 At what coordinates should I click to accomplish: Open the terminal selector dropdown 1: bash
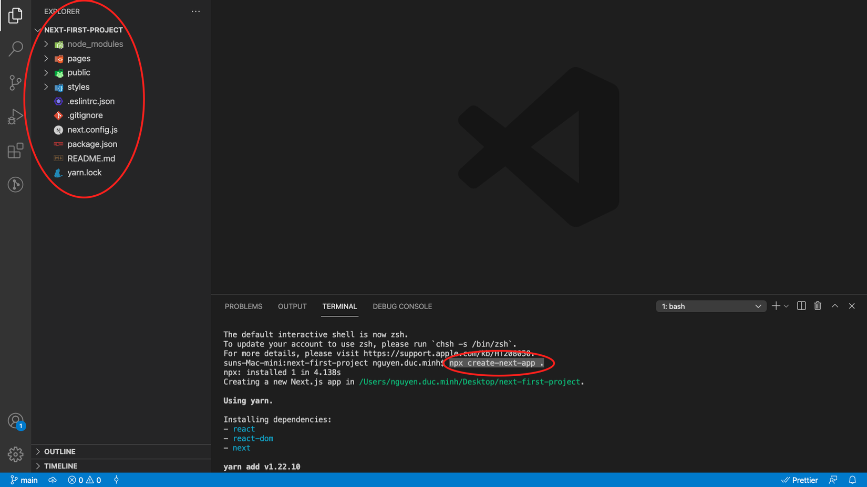coord(711,306)
